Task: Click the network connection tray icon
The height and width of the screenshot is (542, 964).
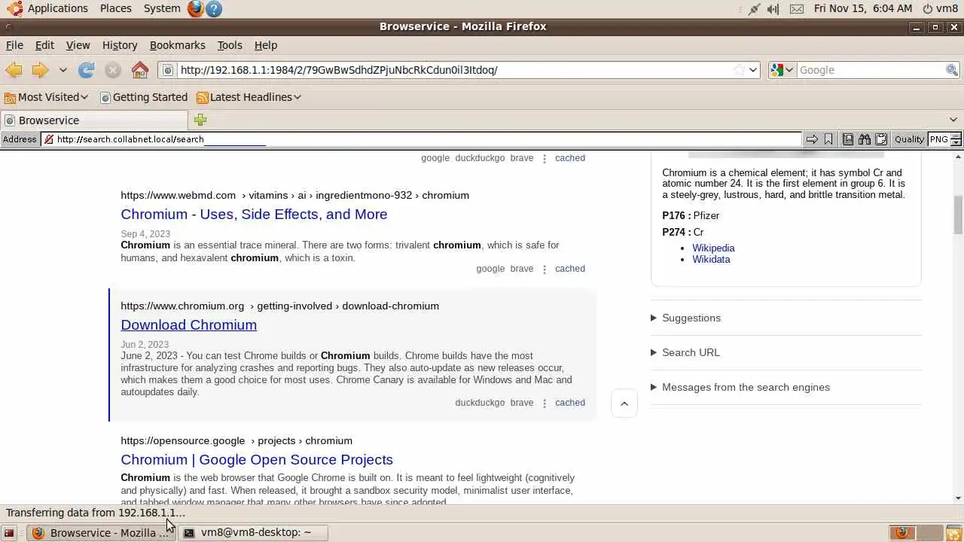Action: point(754,9)
